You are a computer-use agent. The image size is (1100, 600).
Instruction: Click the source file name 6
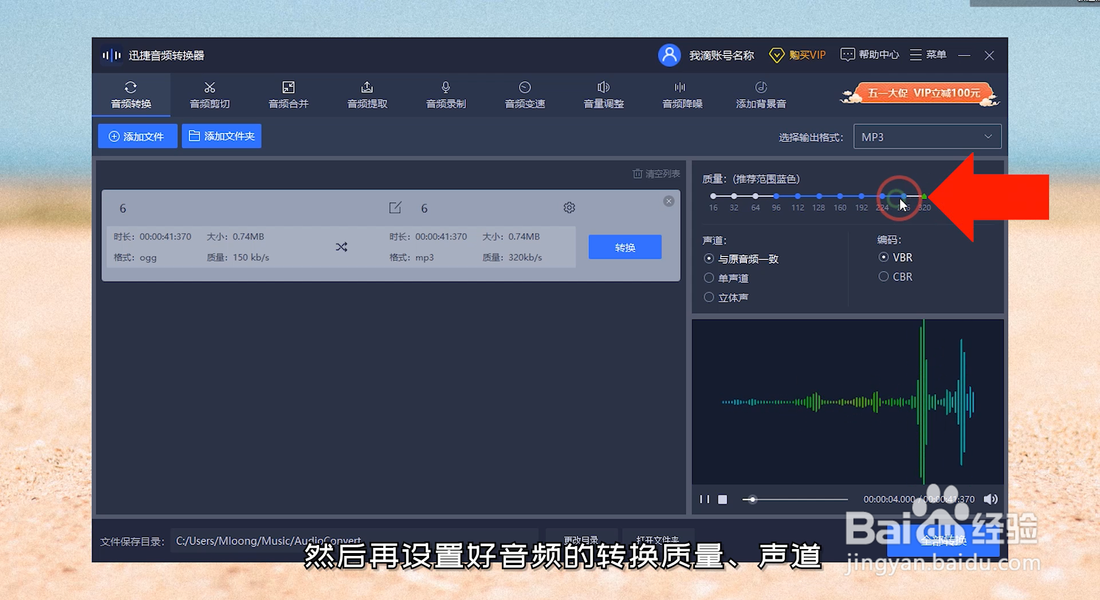pyautogui.click(x=123, y=208)
